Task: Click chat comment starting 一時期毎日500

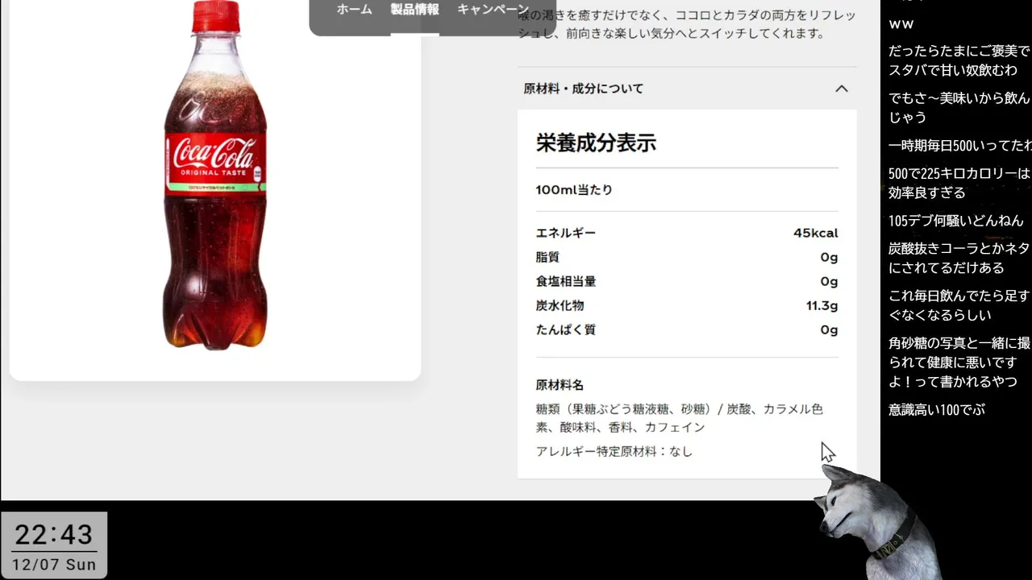Action: 959,146
